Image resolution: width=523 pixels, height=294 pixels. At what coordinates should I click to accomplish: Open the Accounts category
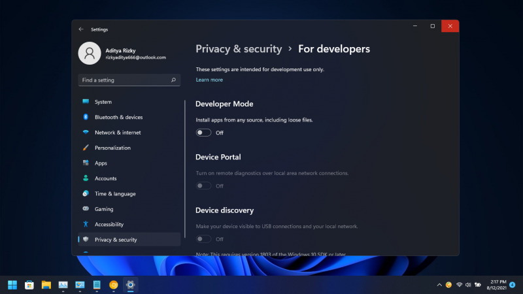coord(129,178)
